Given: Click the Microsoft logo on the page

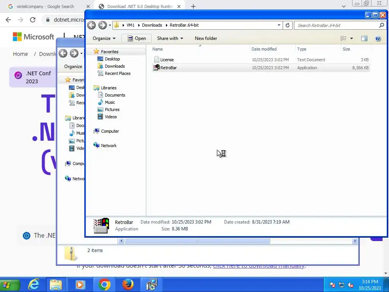Looking at the screenshot, I should tap(33, 37).
